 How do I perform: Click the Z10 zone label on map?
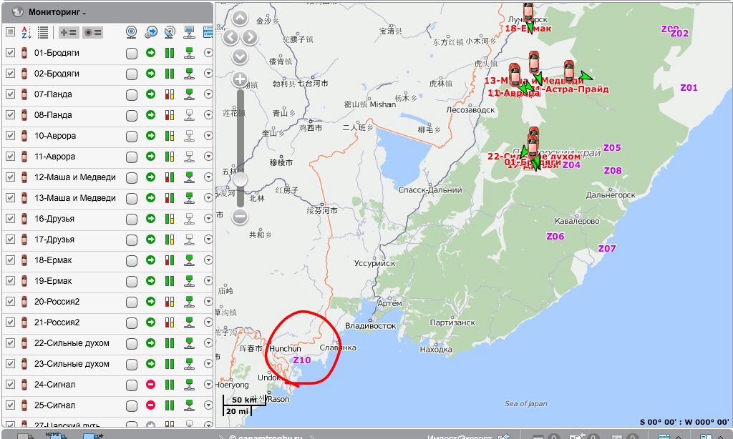click(x=301, y=360)
